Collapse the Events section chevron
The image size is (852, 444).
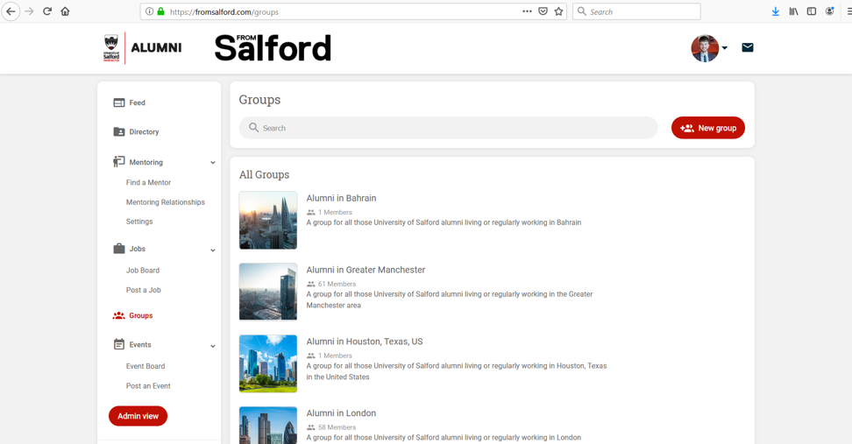(213, 346)
